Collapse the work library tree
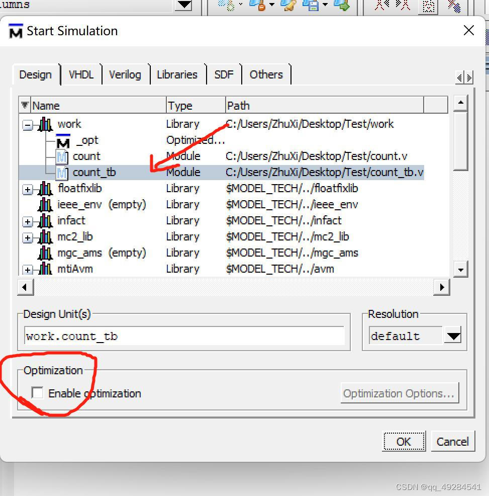 28,125
